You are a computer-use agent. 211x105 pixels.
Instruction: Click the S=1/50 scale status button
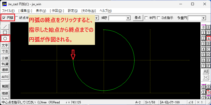coord(151,102)
